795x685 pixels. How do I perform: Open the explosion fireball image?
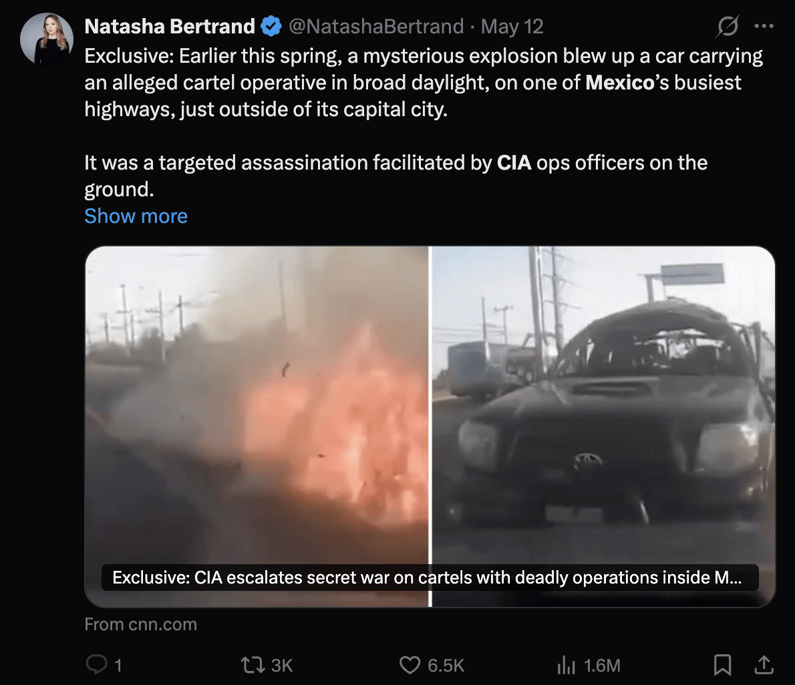pos(257,426)
